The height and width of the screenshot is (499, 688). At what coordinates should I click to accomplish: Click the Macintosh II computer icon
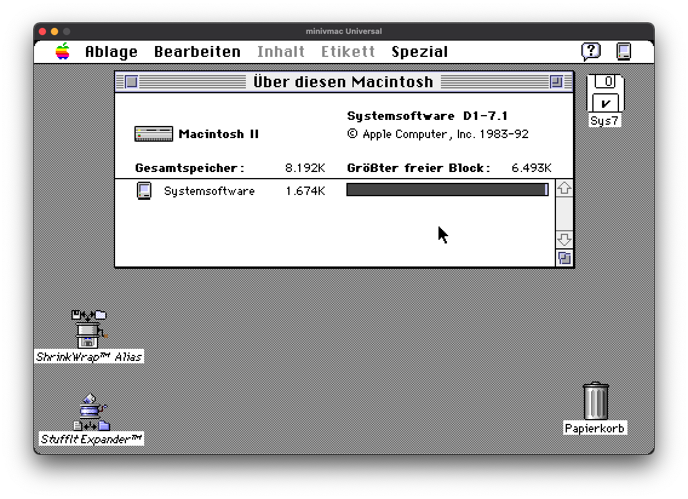tap(154, 134)
